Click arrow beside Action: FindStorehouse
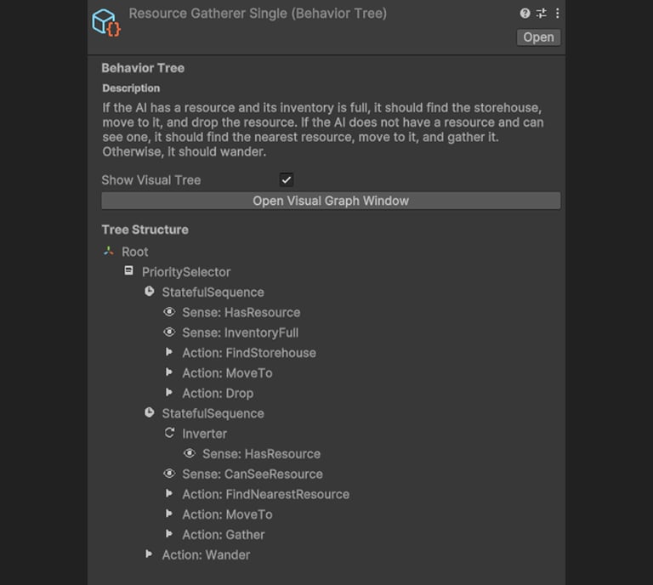The image size is (653, 585). (x=169, y=352)
